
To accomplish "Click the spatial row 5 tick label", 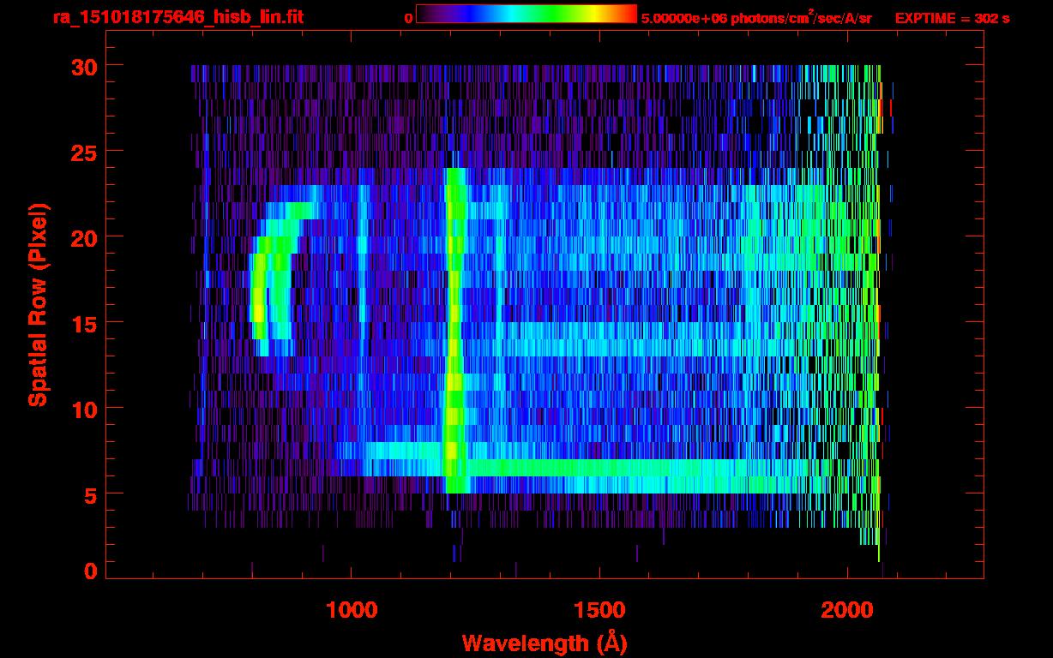I will click(x=89, y=494).
